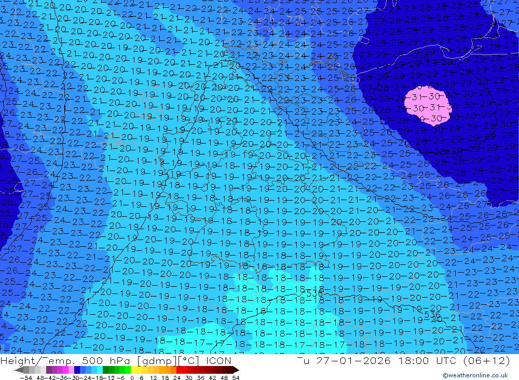Pick the light pink -30 legend swatch
The image size is (519, 380).
click(71, 370)
